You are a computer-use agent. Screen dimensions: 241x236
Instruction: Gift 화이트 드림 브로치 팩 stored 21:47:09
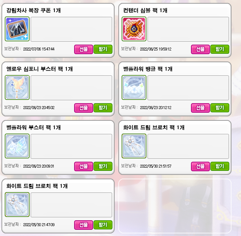pos(84,225)
